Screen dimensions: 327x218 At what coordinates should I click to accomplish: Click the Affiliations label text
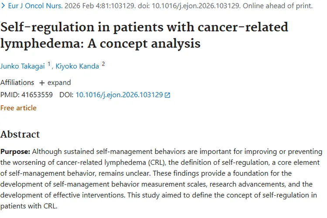tap(17, 82)
